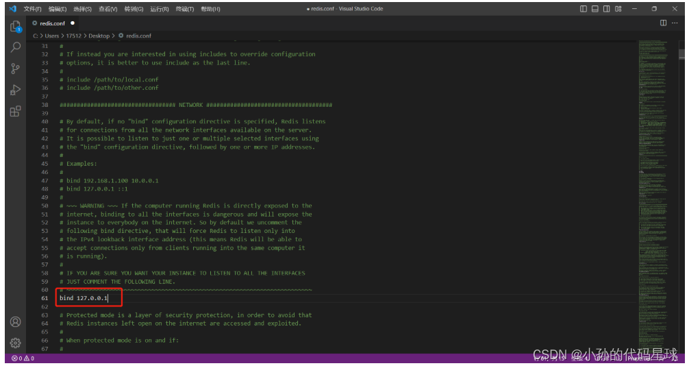Open the 帮助(H) menu
Image resolution: width=689 pixels, height=368 pixels.
(210, 9)
